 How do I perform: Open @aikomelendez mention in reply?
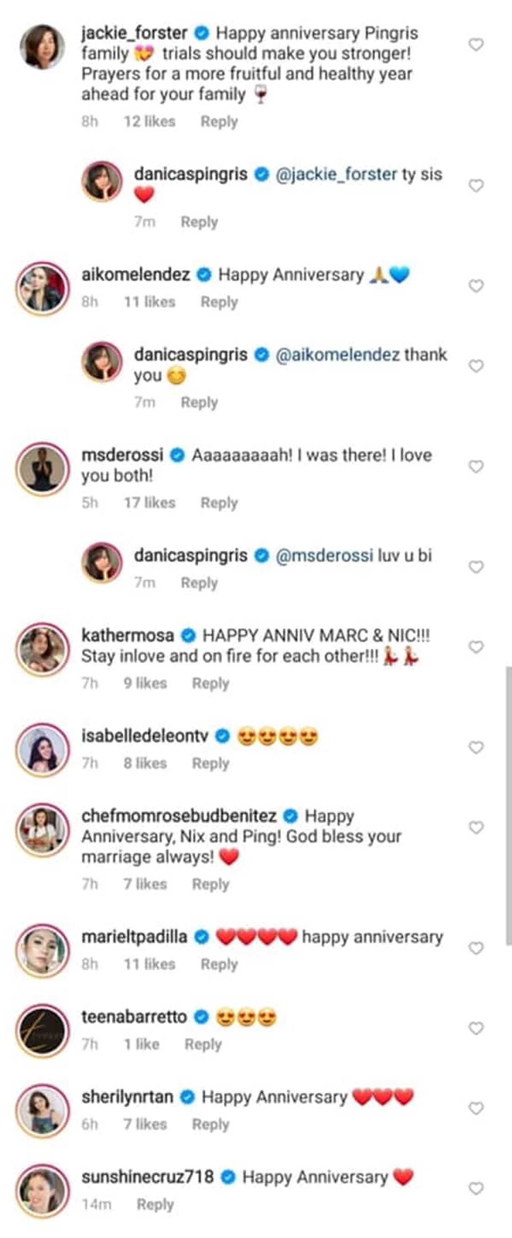point(337,355)
